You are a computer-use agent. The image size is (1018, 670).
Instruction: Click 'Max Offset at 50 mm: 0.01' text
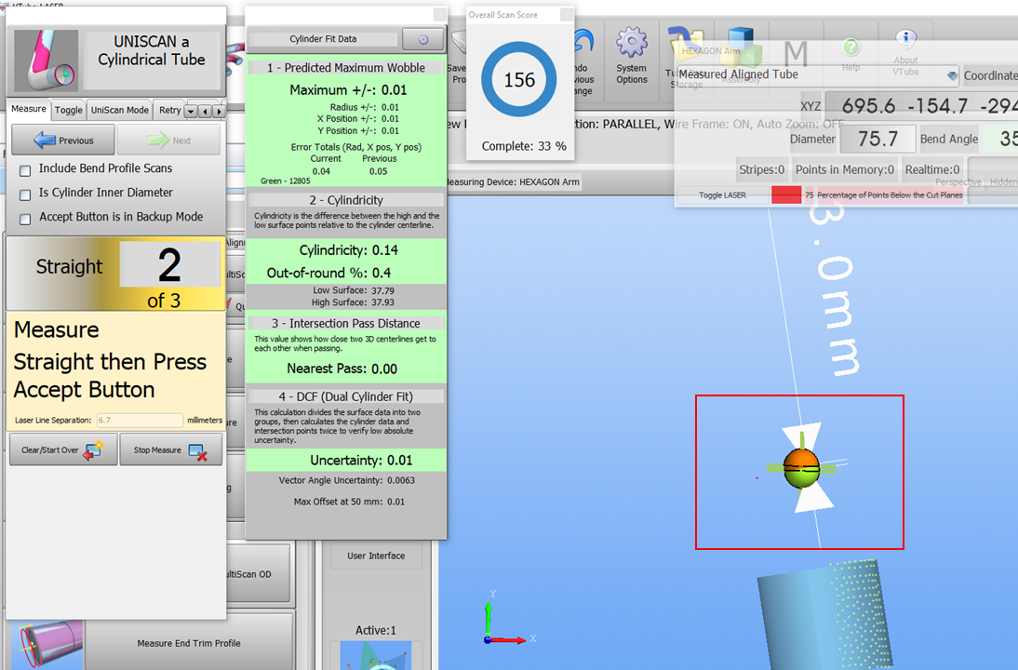coord(349,502)
